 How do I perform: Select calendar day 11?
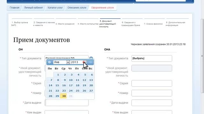77,80
